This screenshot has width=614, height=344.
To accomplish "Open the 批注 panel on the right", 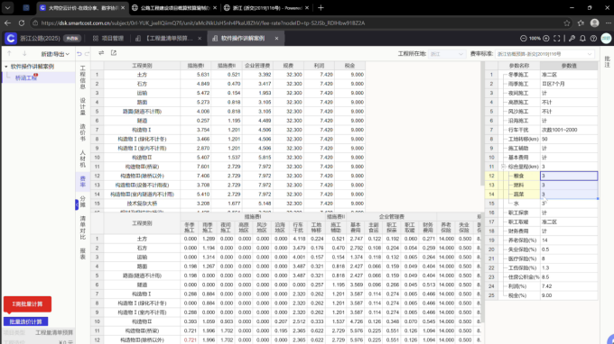I will coord(608,62).
